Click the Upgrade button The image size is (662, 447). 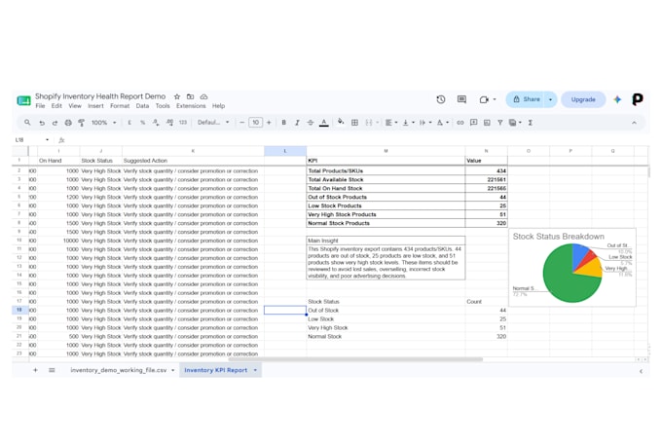pyautogui.click(x=583, y=99)
